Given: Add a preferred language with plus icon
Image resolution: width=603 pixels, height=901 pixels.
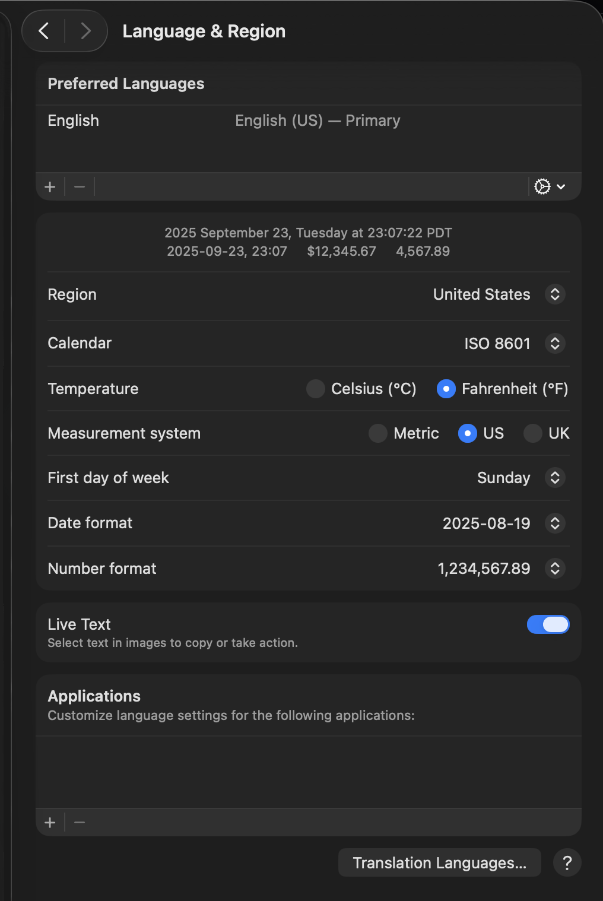Looking at the screenshot, I should (50, 187).
